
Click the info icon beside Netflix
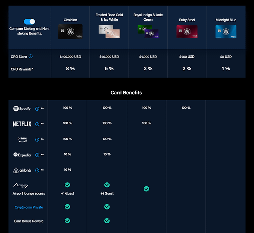37,124
